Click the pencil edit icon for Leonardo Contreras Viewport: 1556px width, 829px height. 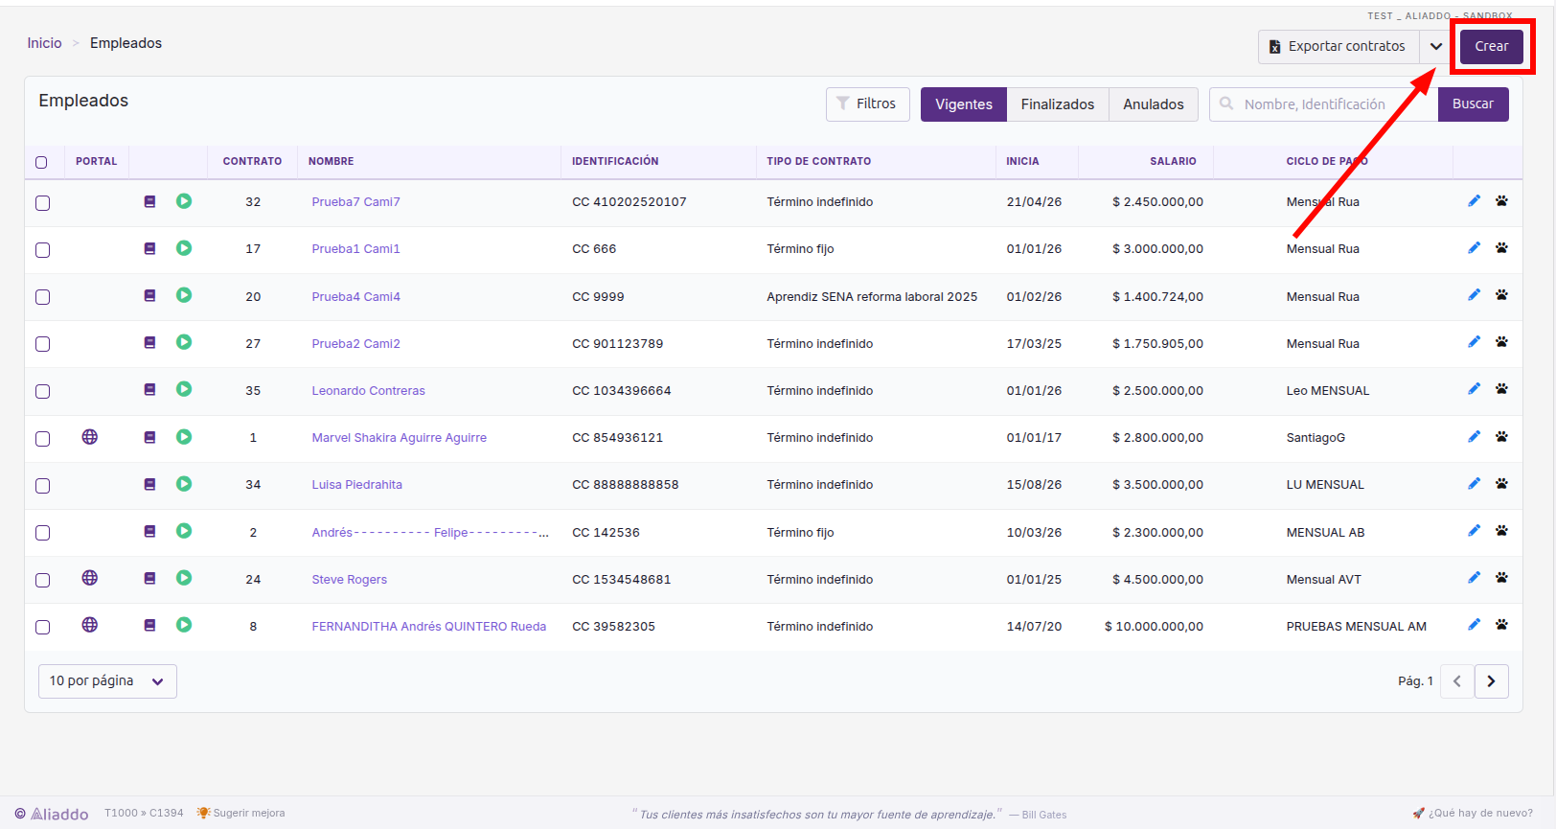coord(1474,389)
